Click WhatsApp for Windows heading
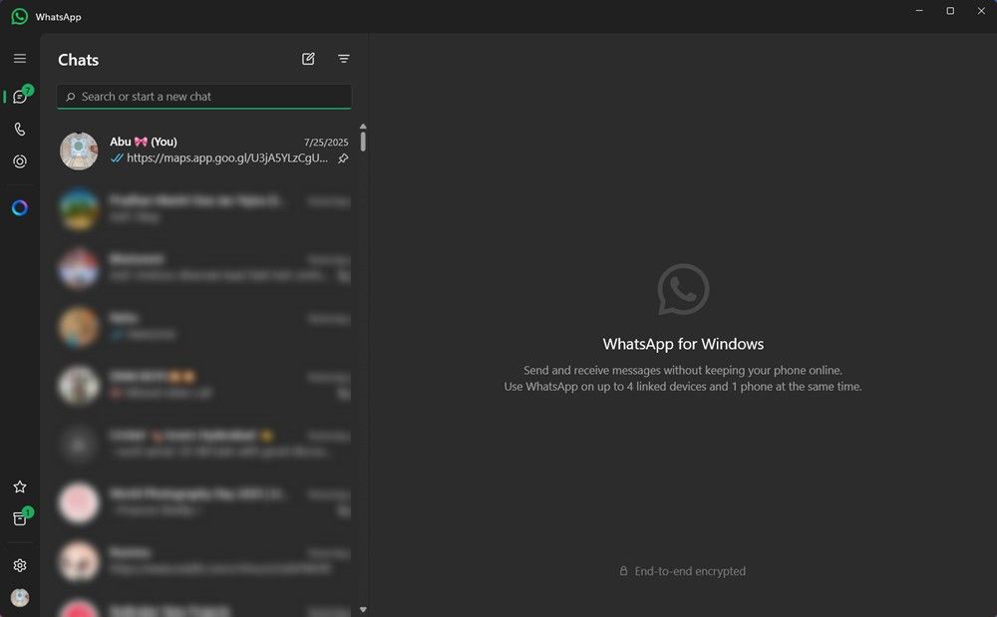This screenshot has width=997, height=617. click(683, 344)
